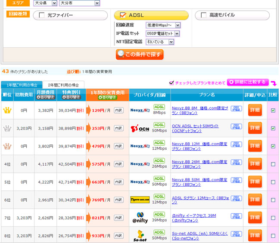This screenshot has width=280, height=243.
Task: Click the 8位 rank cell
Action: pos(7,236)
